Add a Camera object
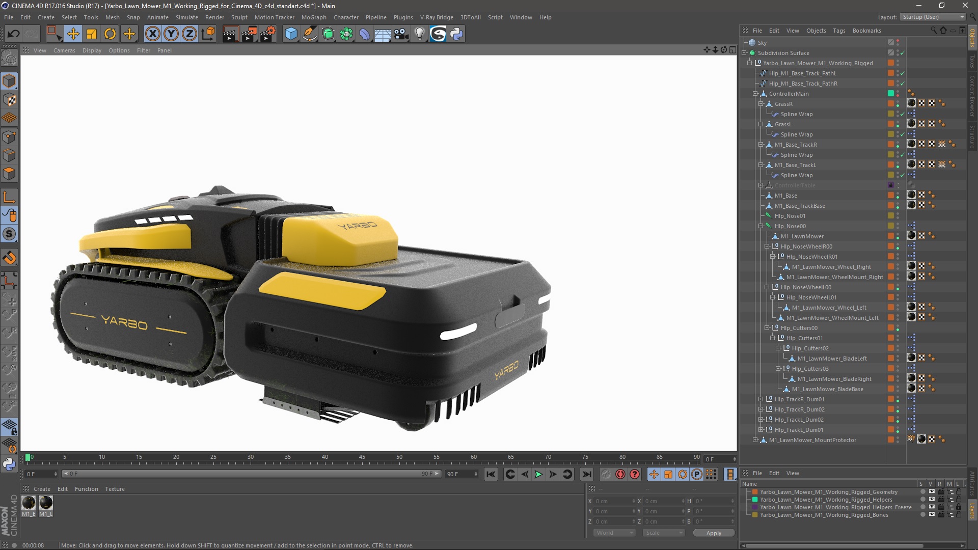The height and width of the screenshot is (550, 978). pyautogui.click(x=401, y=34)
